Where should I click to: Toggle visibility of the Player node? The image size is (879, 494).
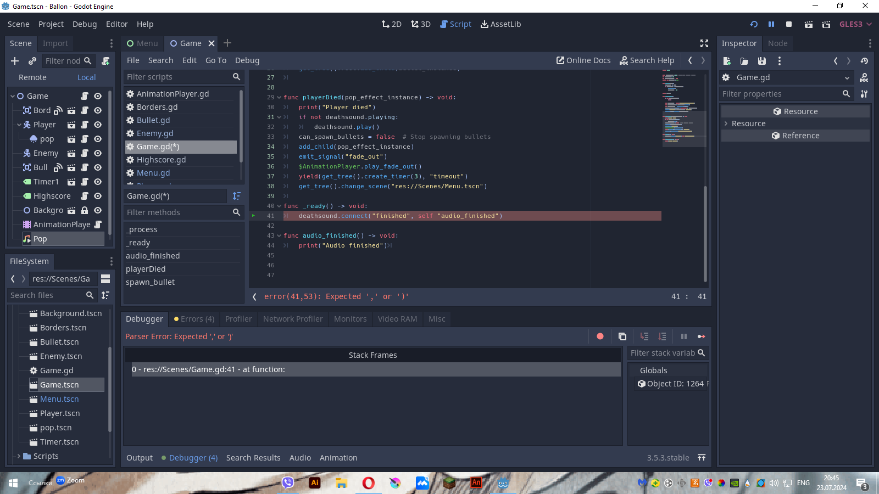coord(98,125)
